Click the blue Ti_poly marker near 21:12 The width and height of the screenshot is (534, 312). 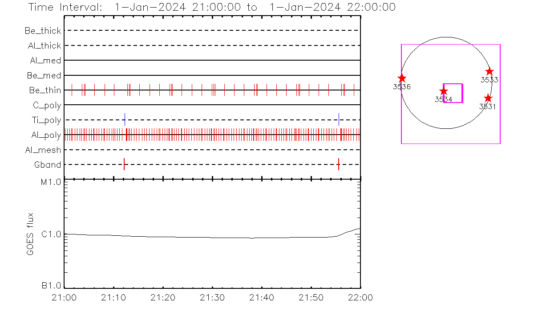click(125, 119)
